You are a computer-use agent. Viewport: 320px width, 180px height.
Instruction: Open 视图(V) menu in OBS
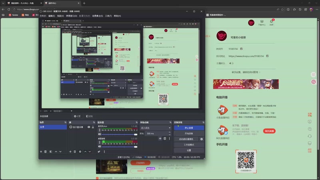[60, 16]
